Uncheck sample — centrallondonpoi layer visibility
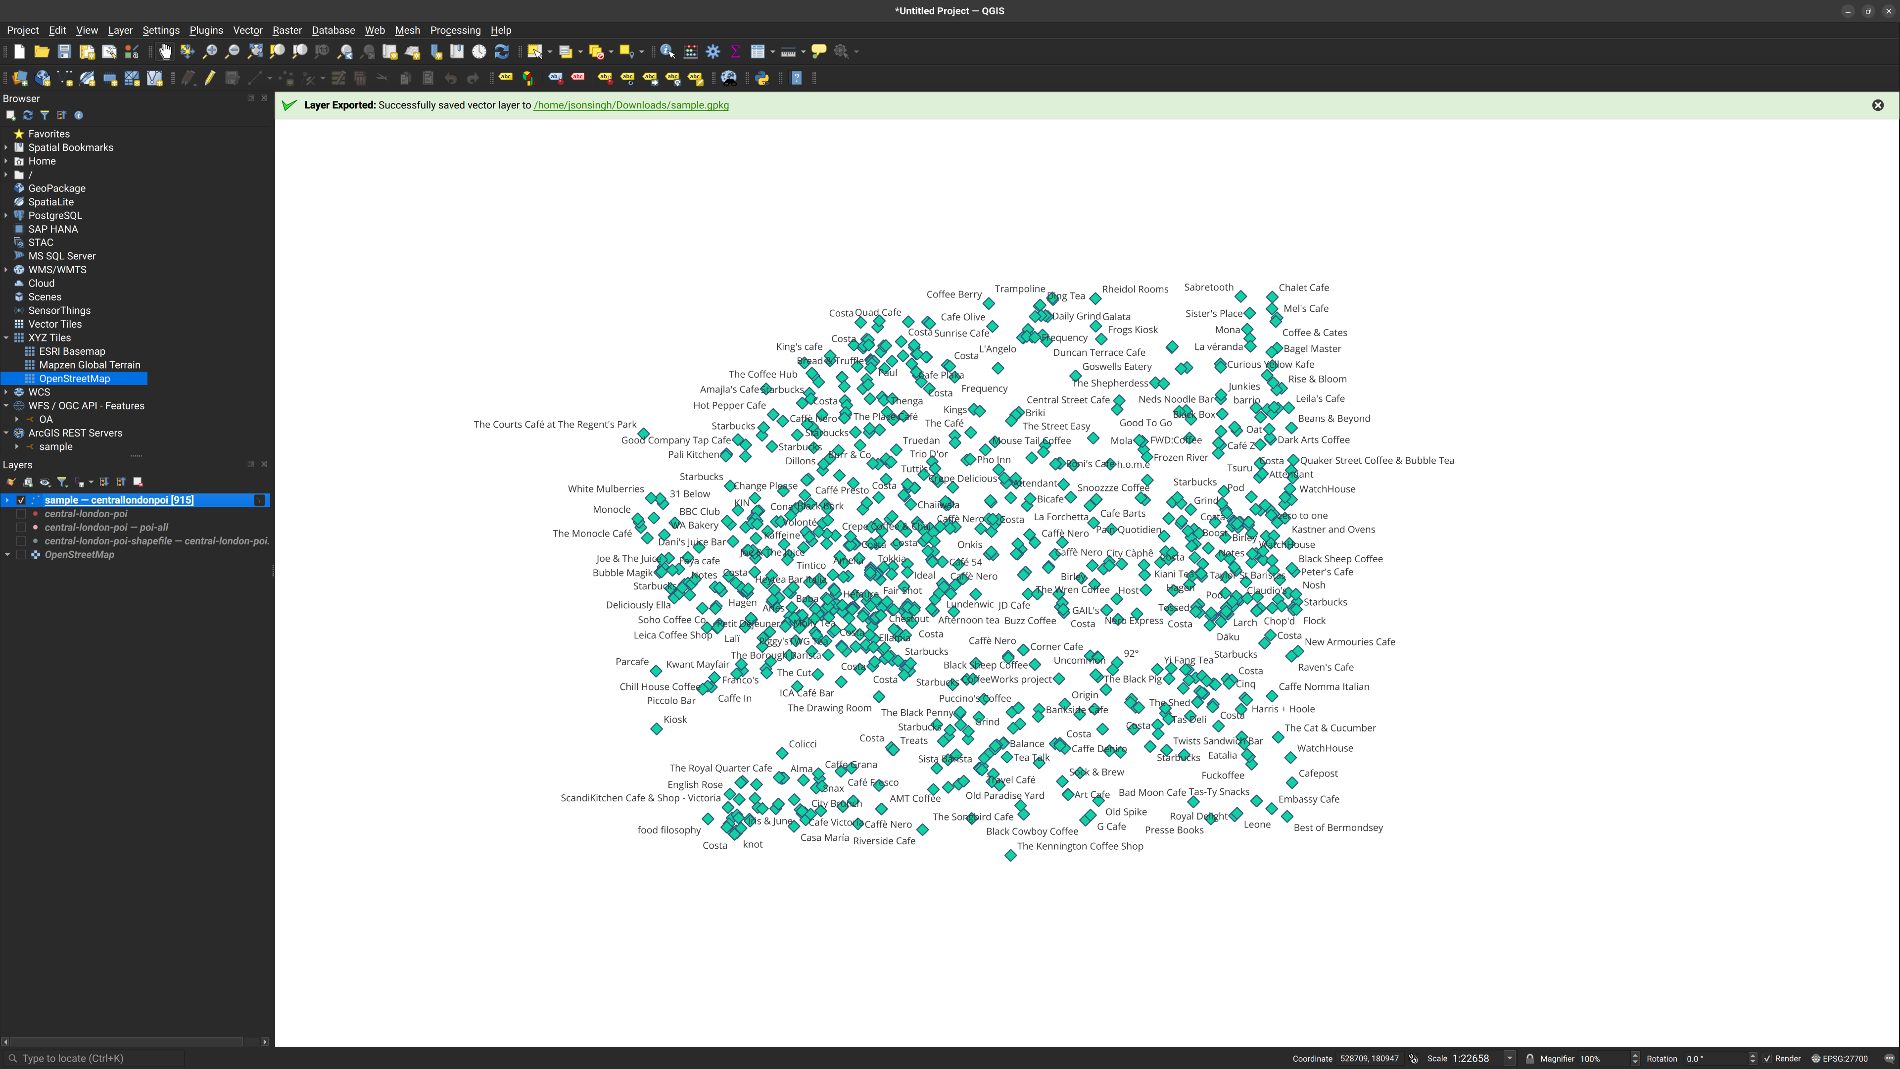 21,501
